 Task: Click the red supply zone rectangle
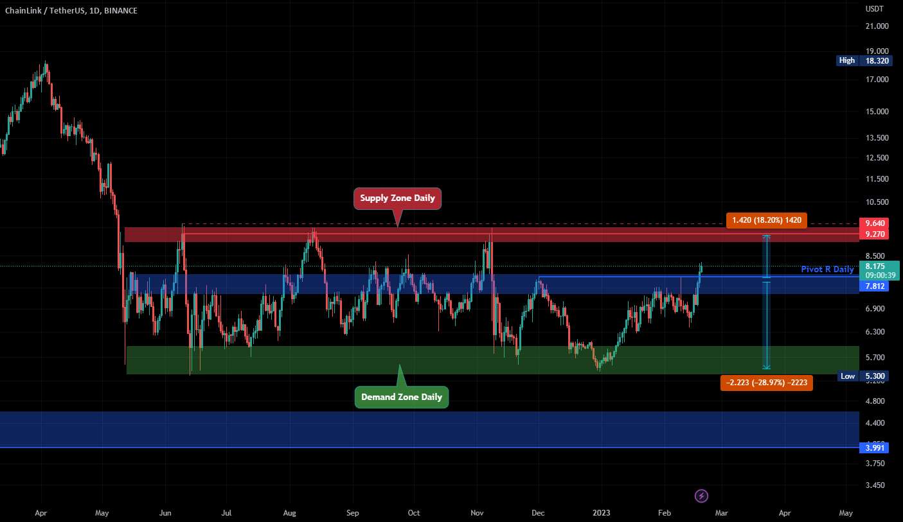click(x=492, y=234)
